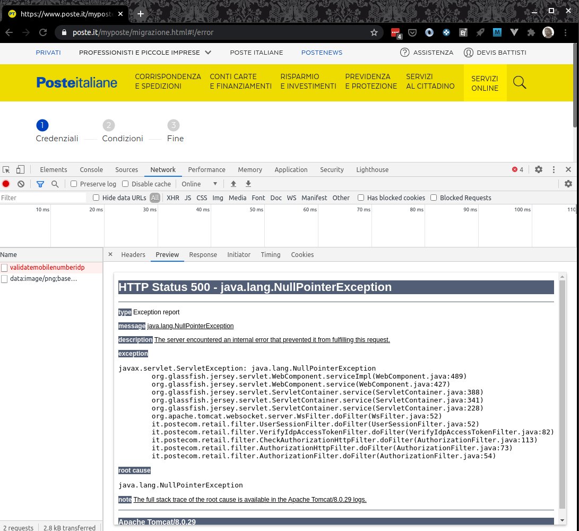Click the preview pane vertical scrollbar
The width and height of the screenshot is (579, 531).
tap(562, 395)
